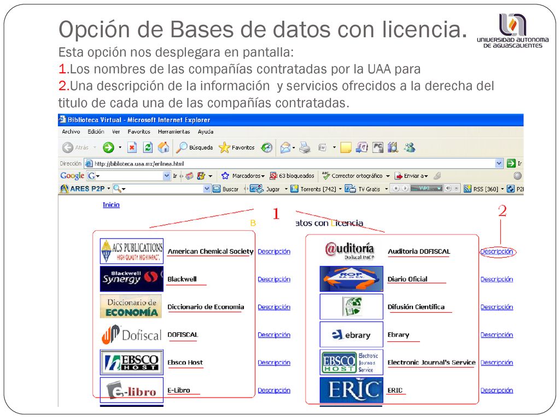Click the Atrás back button

pos(75,147)
